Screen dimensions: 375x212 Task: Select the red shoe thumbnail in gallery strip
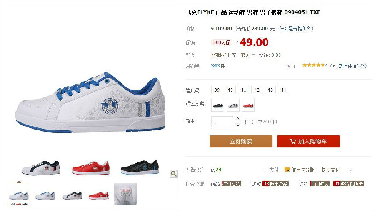click(98, 195)
